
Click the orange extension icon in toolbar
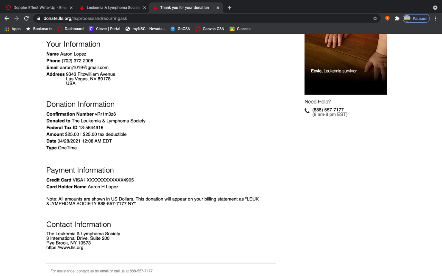(387, 19)
